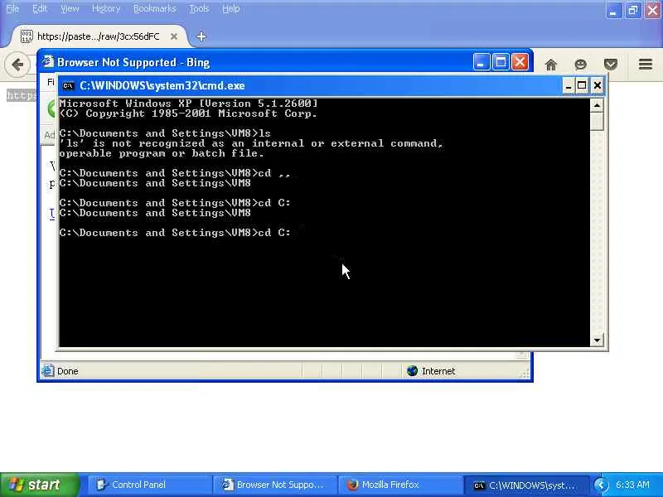Open the Firefox History menu

click(106, 8)
